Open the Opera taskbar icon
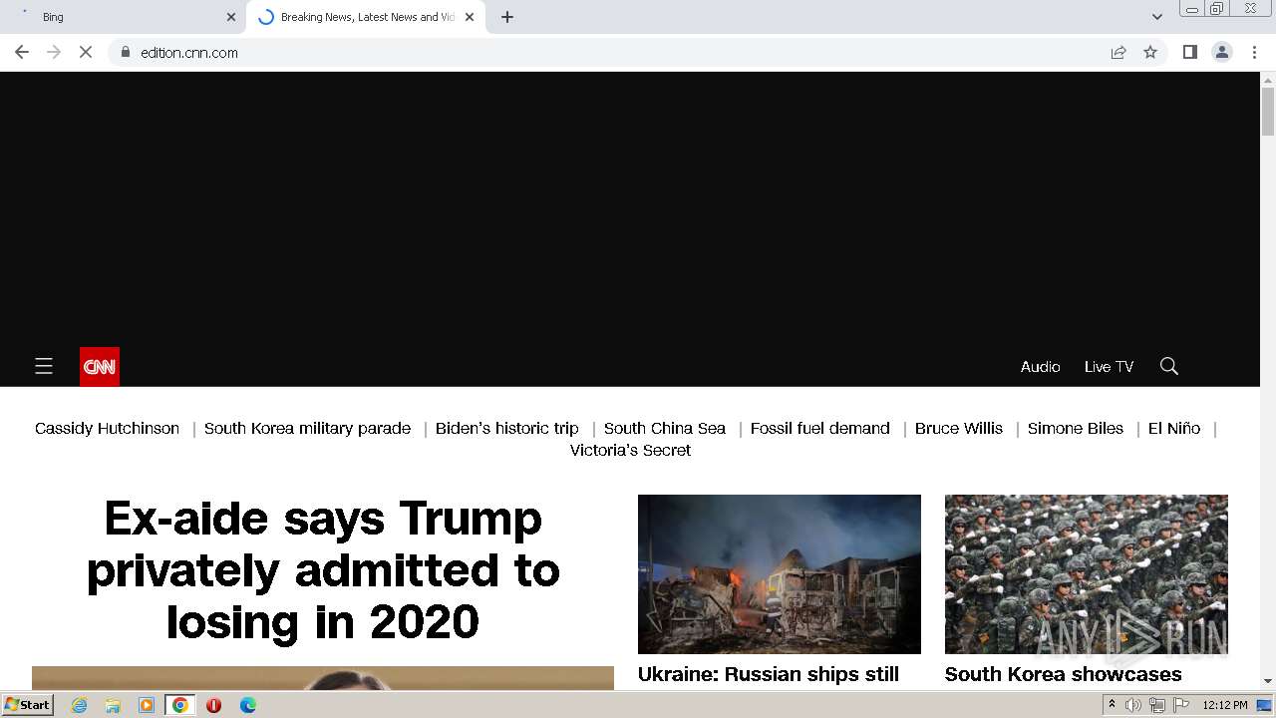This screenshot has width=1276, height=718. 213,705
